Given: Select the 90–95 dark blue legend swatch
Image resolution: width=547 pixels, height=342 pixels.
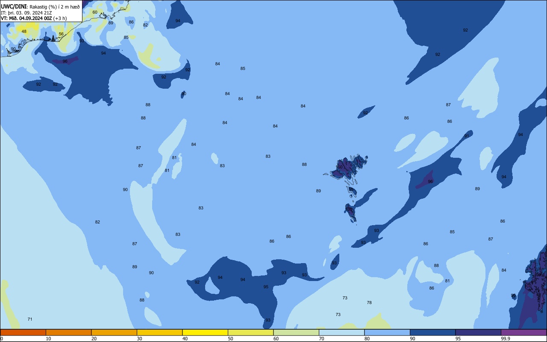Looking at the screenshot, I should [432, 332].
